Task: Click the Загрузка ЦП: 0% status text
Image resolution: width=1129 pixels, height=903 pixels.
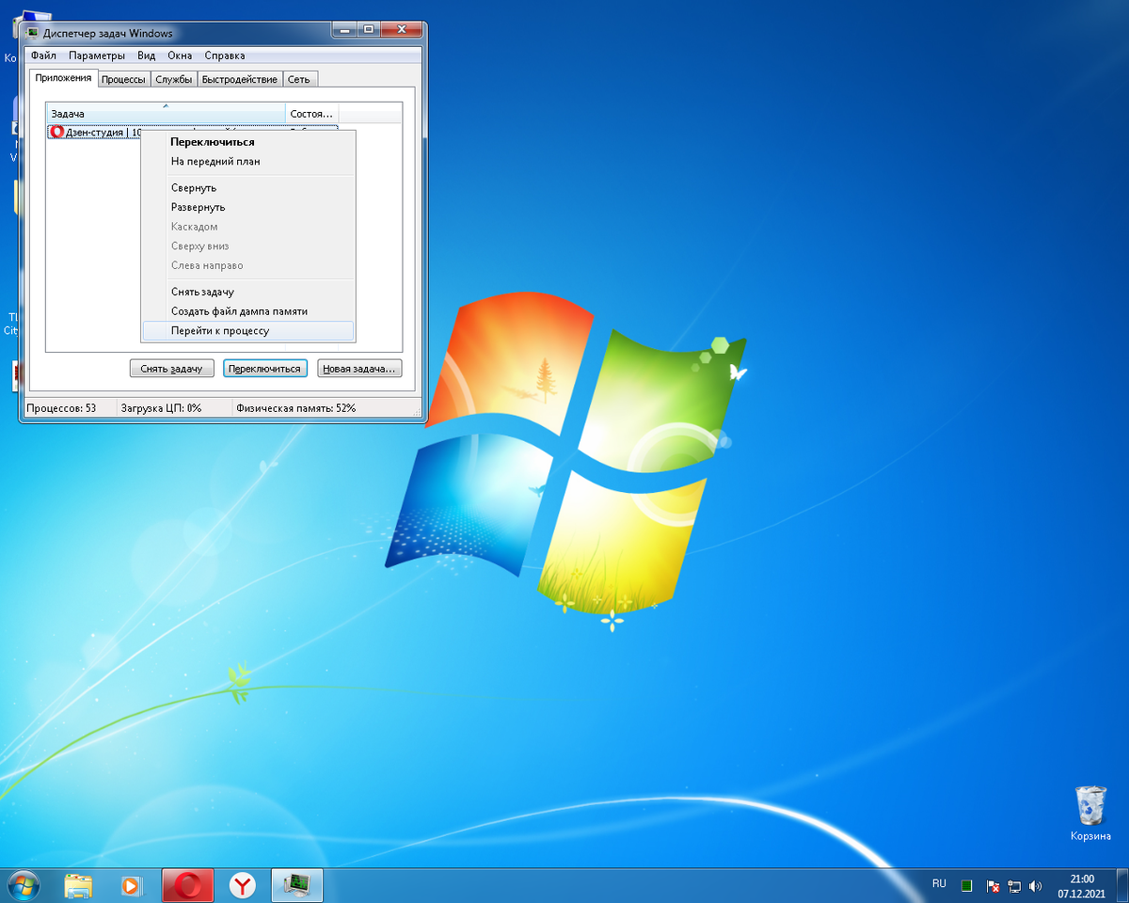Action: 161,408
